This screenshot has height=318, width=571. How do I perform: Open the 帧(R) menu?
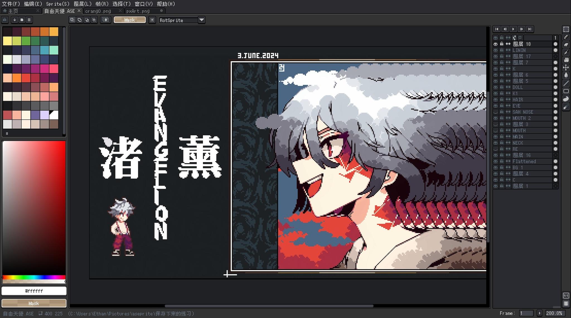(x=102, y=4)
